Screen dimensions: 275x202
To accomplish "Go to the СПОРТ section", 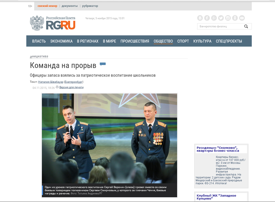I will pyautogui.click(x=183, y=41).
